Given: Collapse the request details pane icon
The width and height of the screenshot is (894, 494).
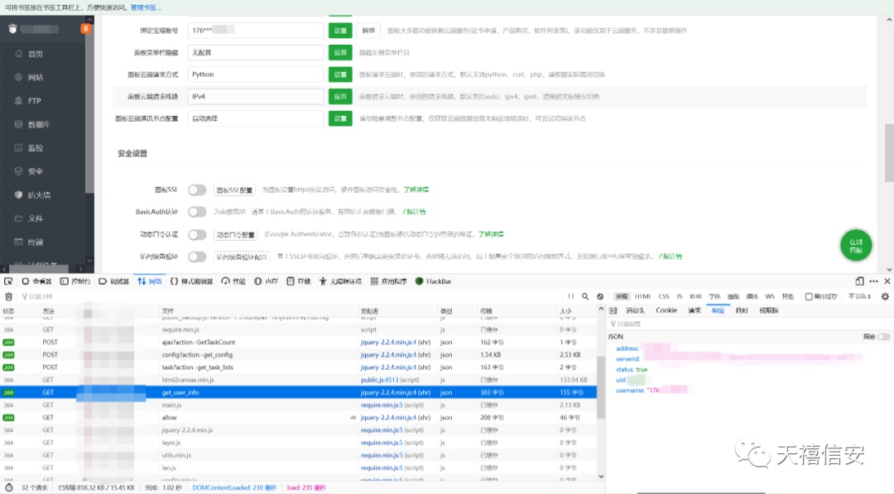Looking at the screenshot, I should click(613, 310).
